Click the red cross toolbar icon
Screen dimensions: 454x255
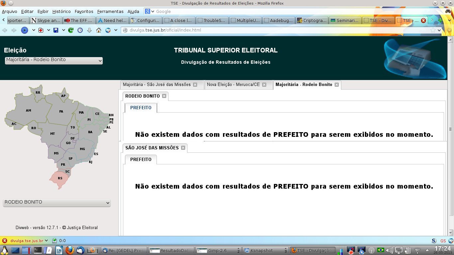point(41,30)
